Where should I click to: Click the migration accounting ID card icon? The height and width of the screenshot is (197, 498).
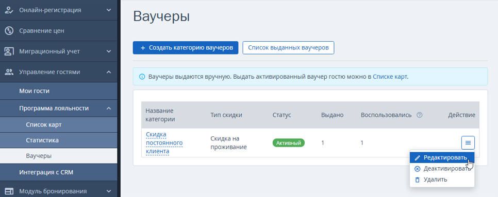(x=9, y=51)
